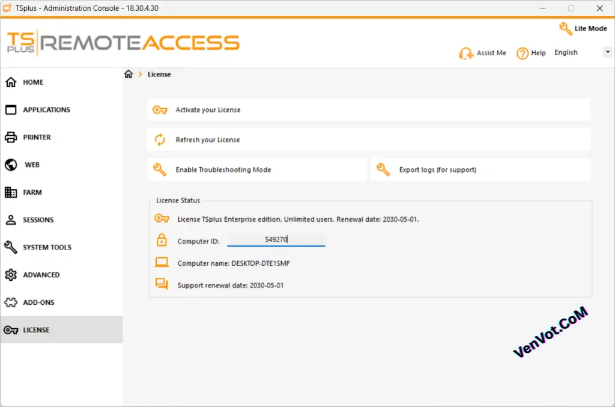
Task: Click Export logs (for support)
Action: (480, 170)
